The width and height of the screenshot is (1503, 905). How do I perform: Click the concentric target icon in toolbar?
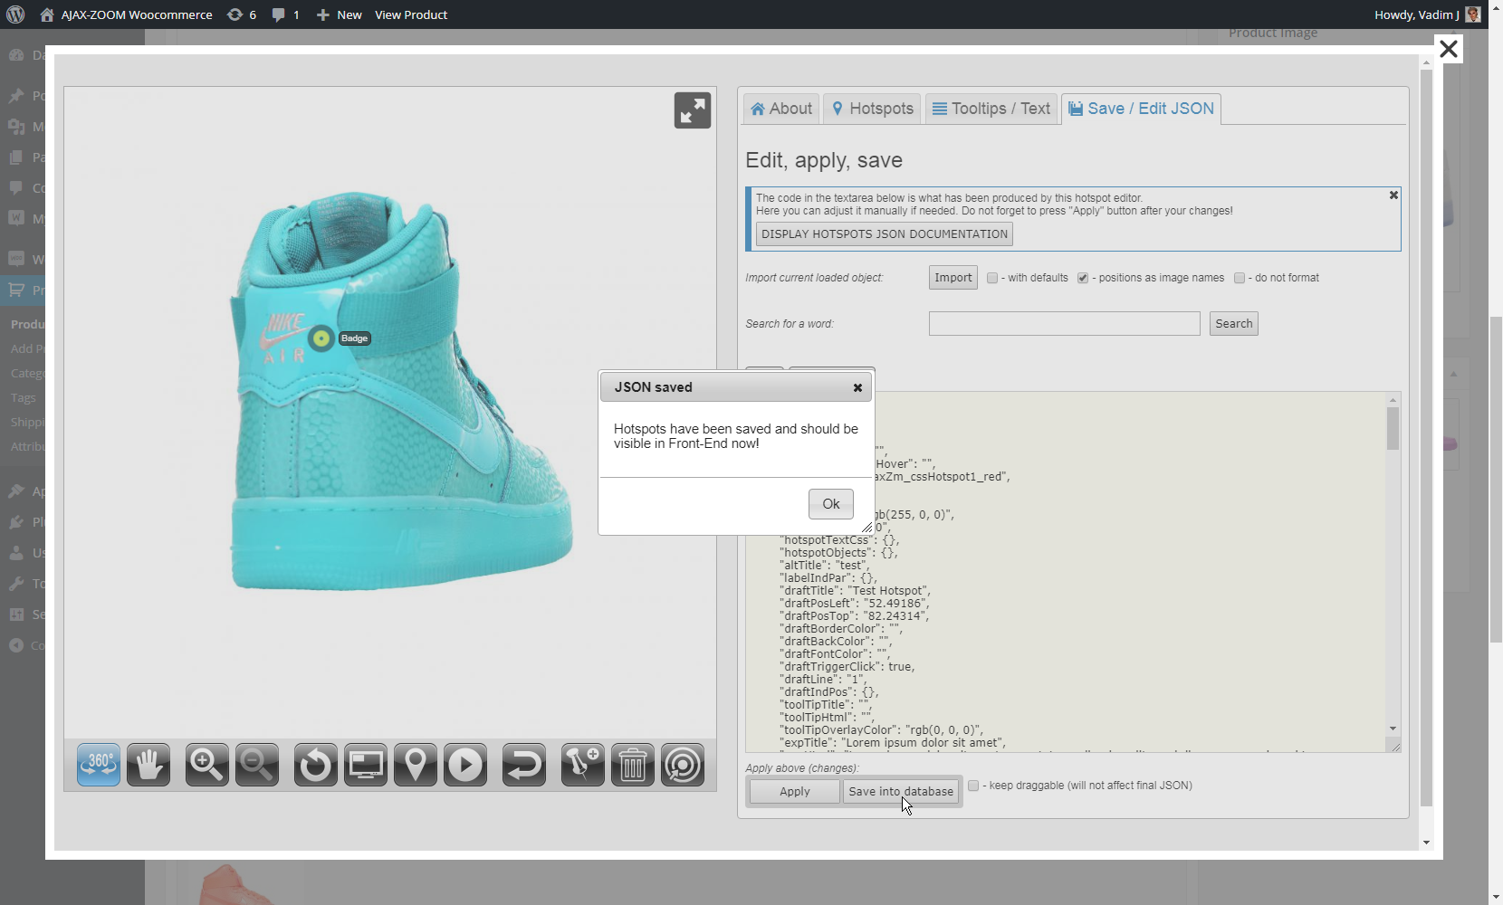(x=683, y=765)
